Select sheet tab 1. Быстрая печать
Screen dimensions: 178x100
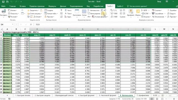coord(23,96)
